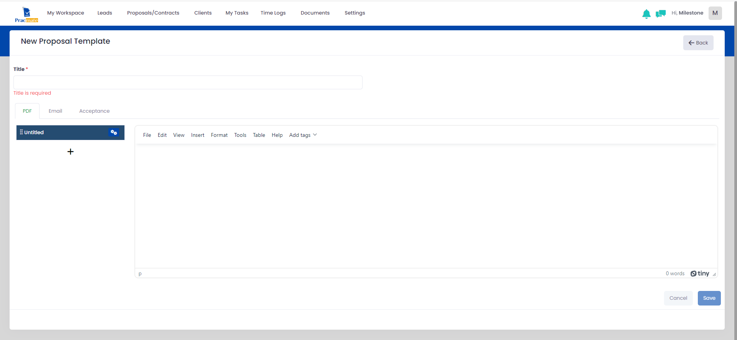Switch to the Email tab

click(55, 111)
